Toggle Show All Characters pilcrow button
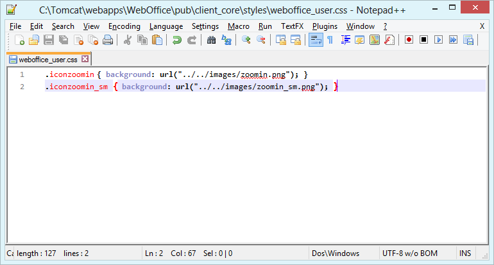The height and width of the screenshot is (265, 494). pyautogui.click(x=330, y=40)
